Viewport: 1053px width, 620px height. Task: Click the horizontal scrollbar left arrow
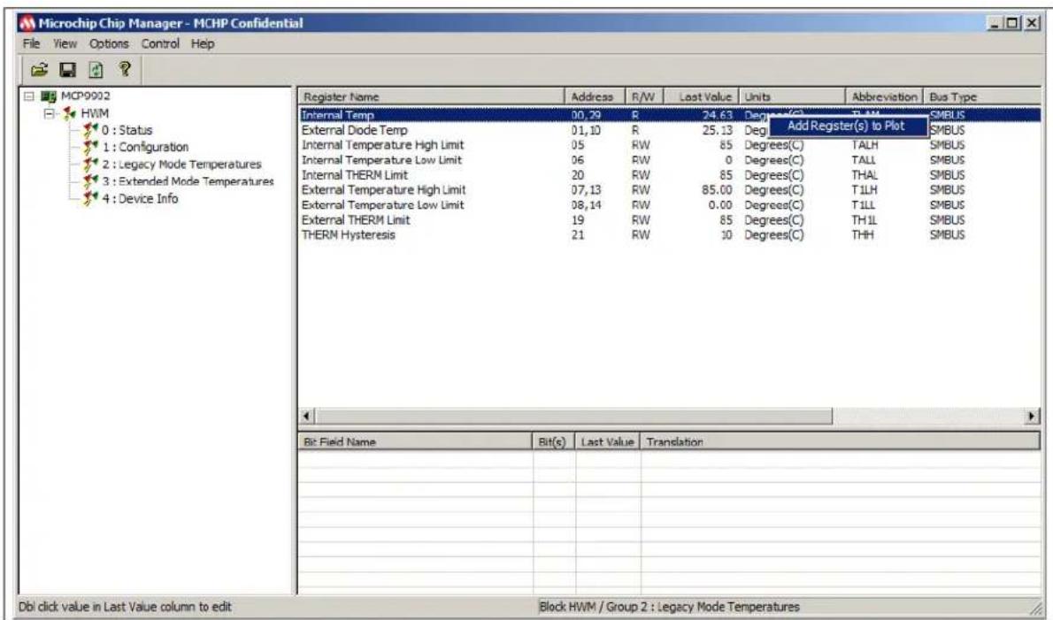click(307, 416)
